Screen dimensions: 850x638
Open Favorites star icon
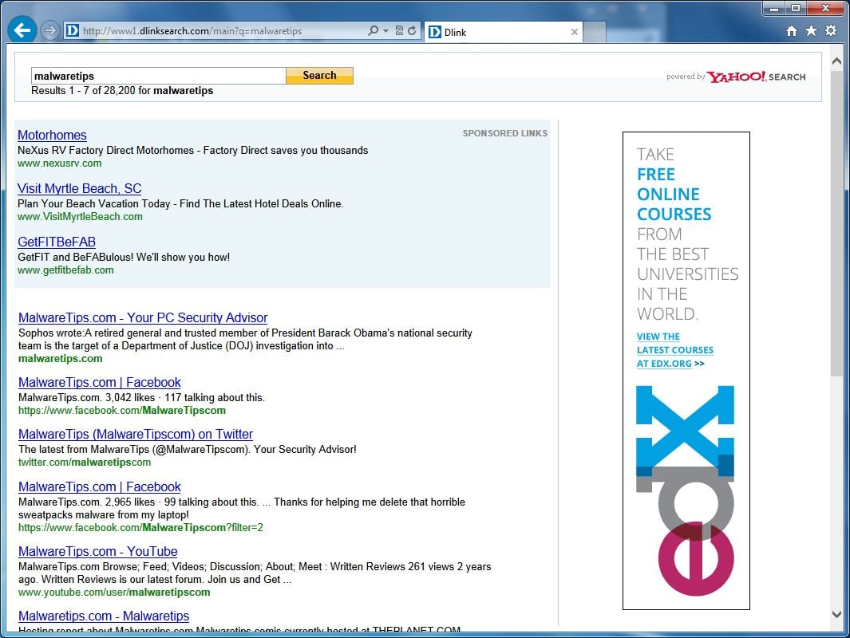pos(811,31)
